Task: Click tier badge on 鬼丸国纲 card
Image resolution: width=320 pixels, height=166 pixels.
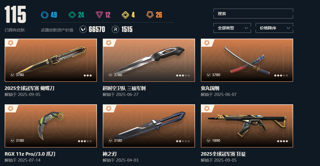Action: click(207, 43)
